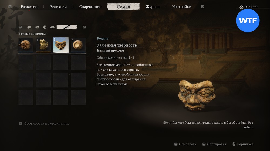Select the stone mask Каменная твёрдость slot
Viewport: 270px width, 151px height.
[x=61, y=45]
